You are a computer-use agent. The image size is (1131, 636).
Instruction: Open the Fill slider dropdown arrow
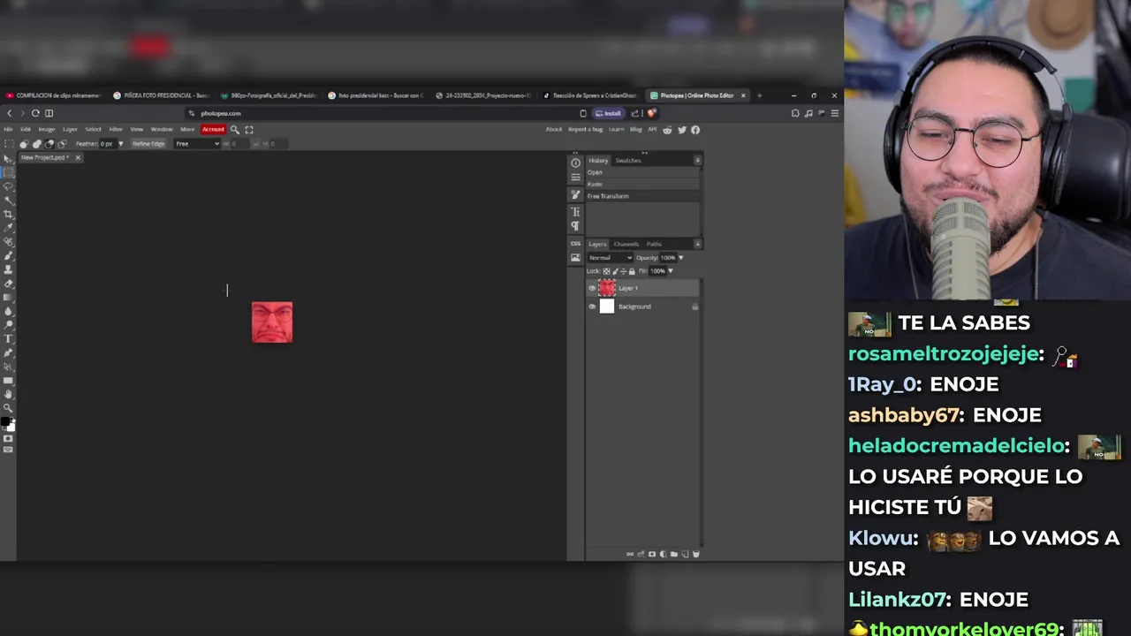click(x=671, y=271)
